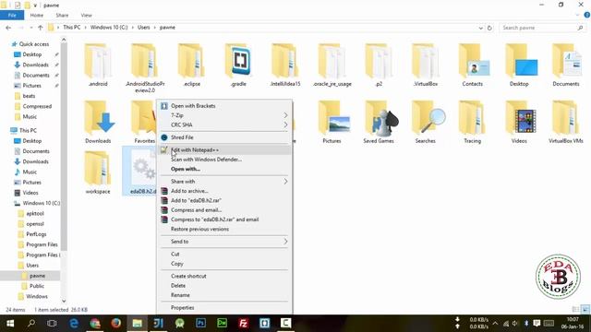Refresh the current folder view
Image resolution: width=591 pixels, height=332 pixels.
tap(489, 28)
